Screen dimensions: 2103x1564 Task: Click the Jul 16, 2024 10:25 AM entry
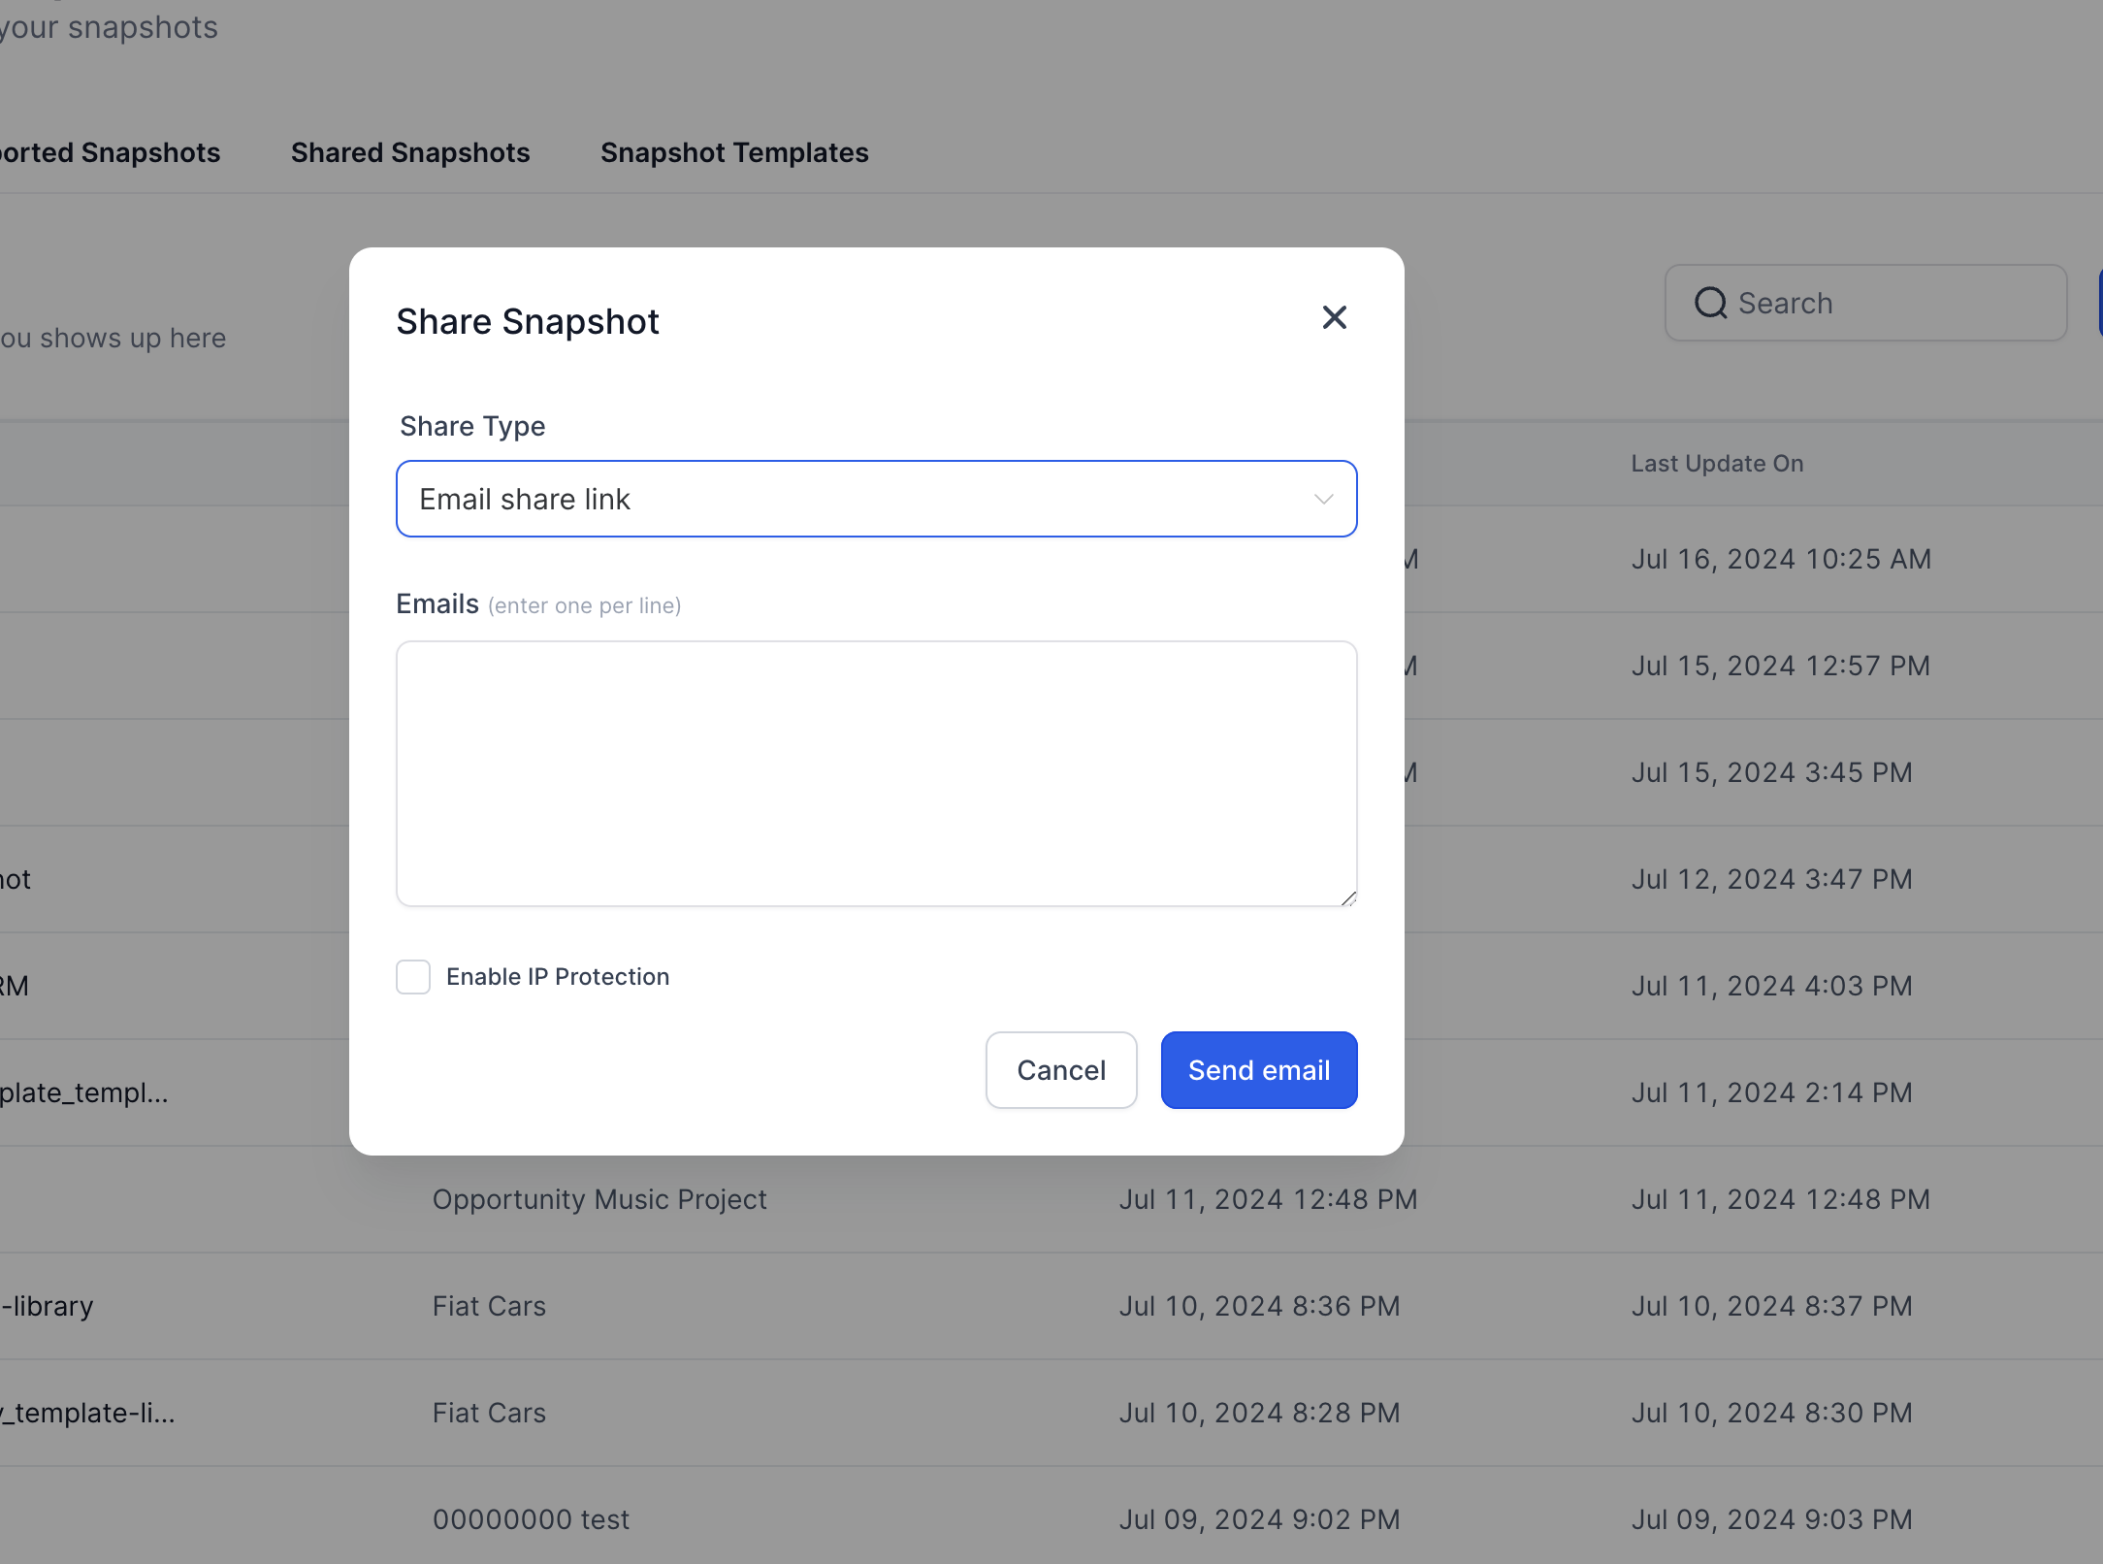coord(1780,559)
